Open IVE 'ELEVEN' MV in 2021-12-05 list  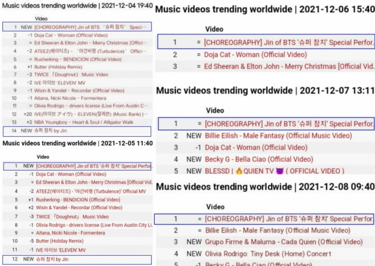tap(60, 250)
